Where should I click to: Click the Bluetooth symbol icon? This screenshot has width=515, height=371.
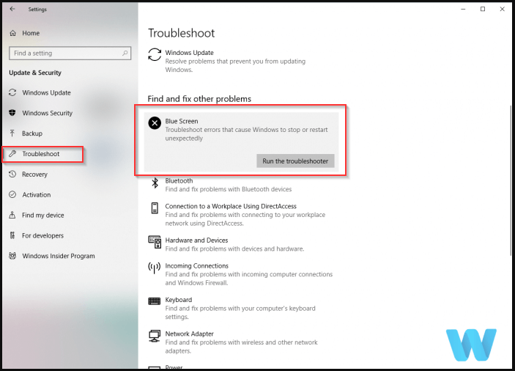click(x=155, y=183)
